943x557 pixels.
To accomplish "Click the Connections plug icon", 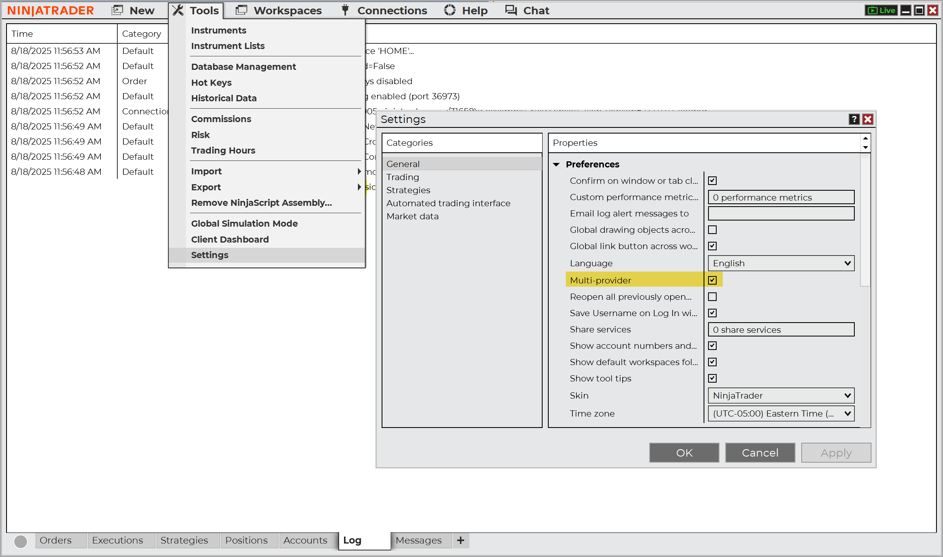I will tap(344, 10).
